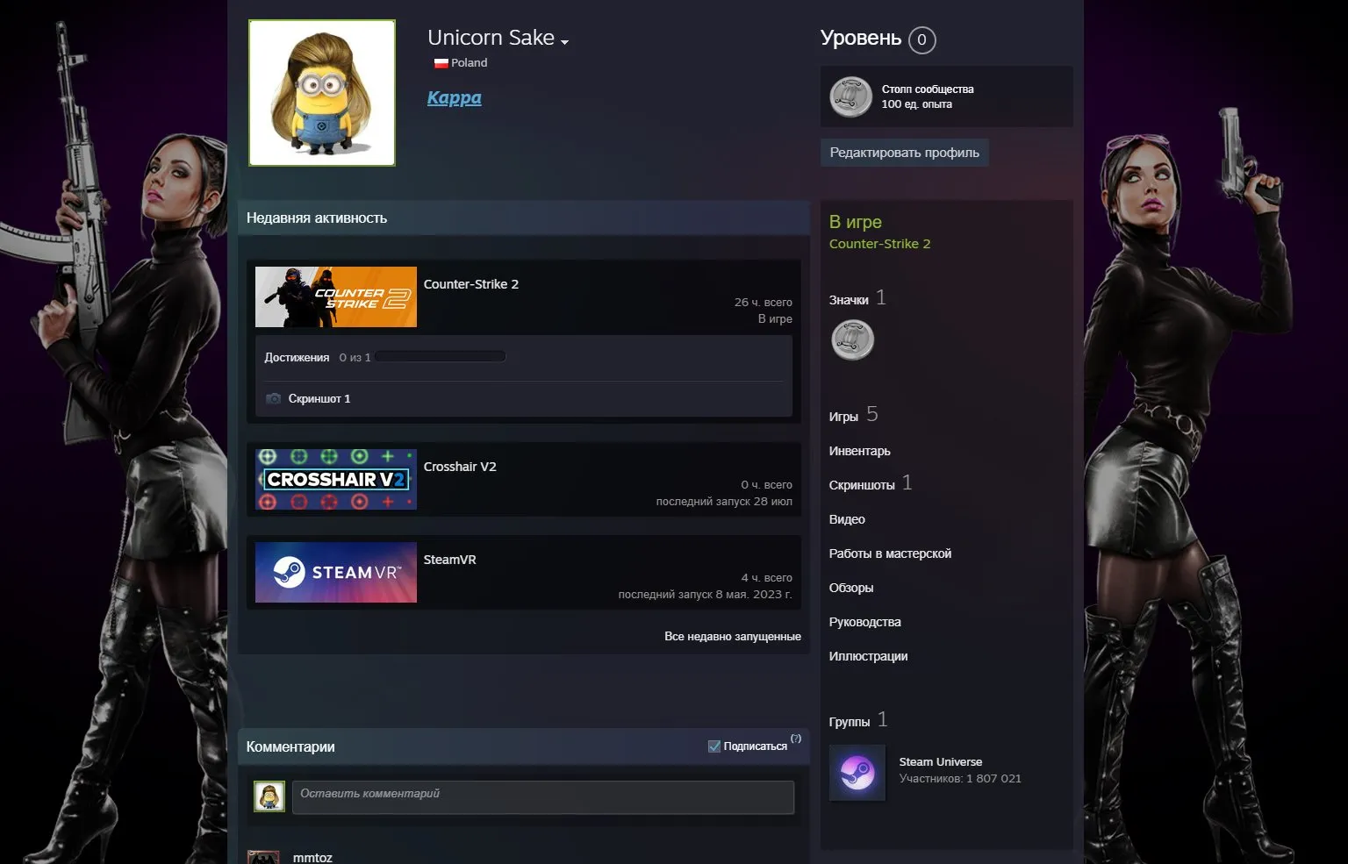Open the SteamVR game banner
Screen dimensions: 1348x864
pyautogui.click(x=336, y=573)
